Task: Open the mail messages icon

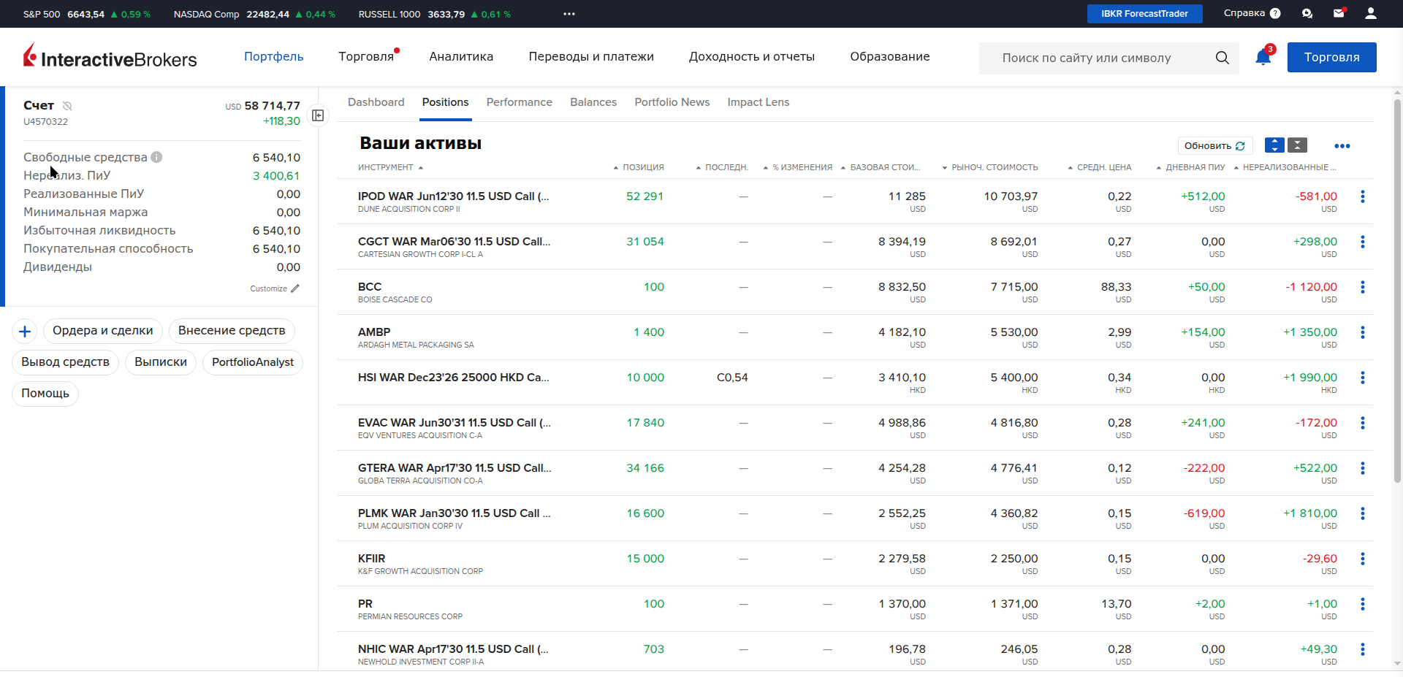Action: click(x=1339, y=13)
